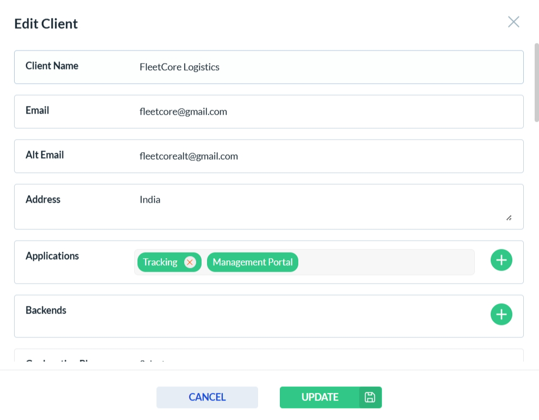Viewport: 539px width, 420px height.
Task: Add a backend using the plus icon
Action: (501, 315)
